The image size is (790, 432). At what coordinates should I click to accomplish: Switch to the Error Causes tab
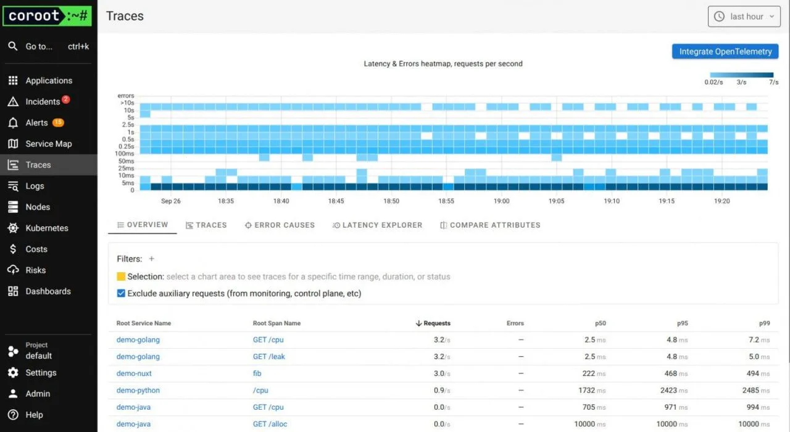pyautogui.click(x=280, y=225)
